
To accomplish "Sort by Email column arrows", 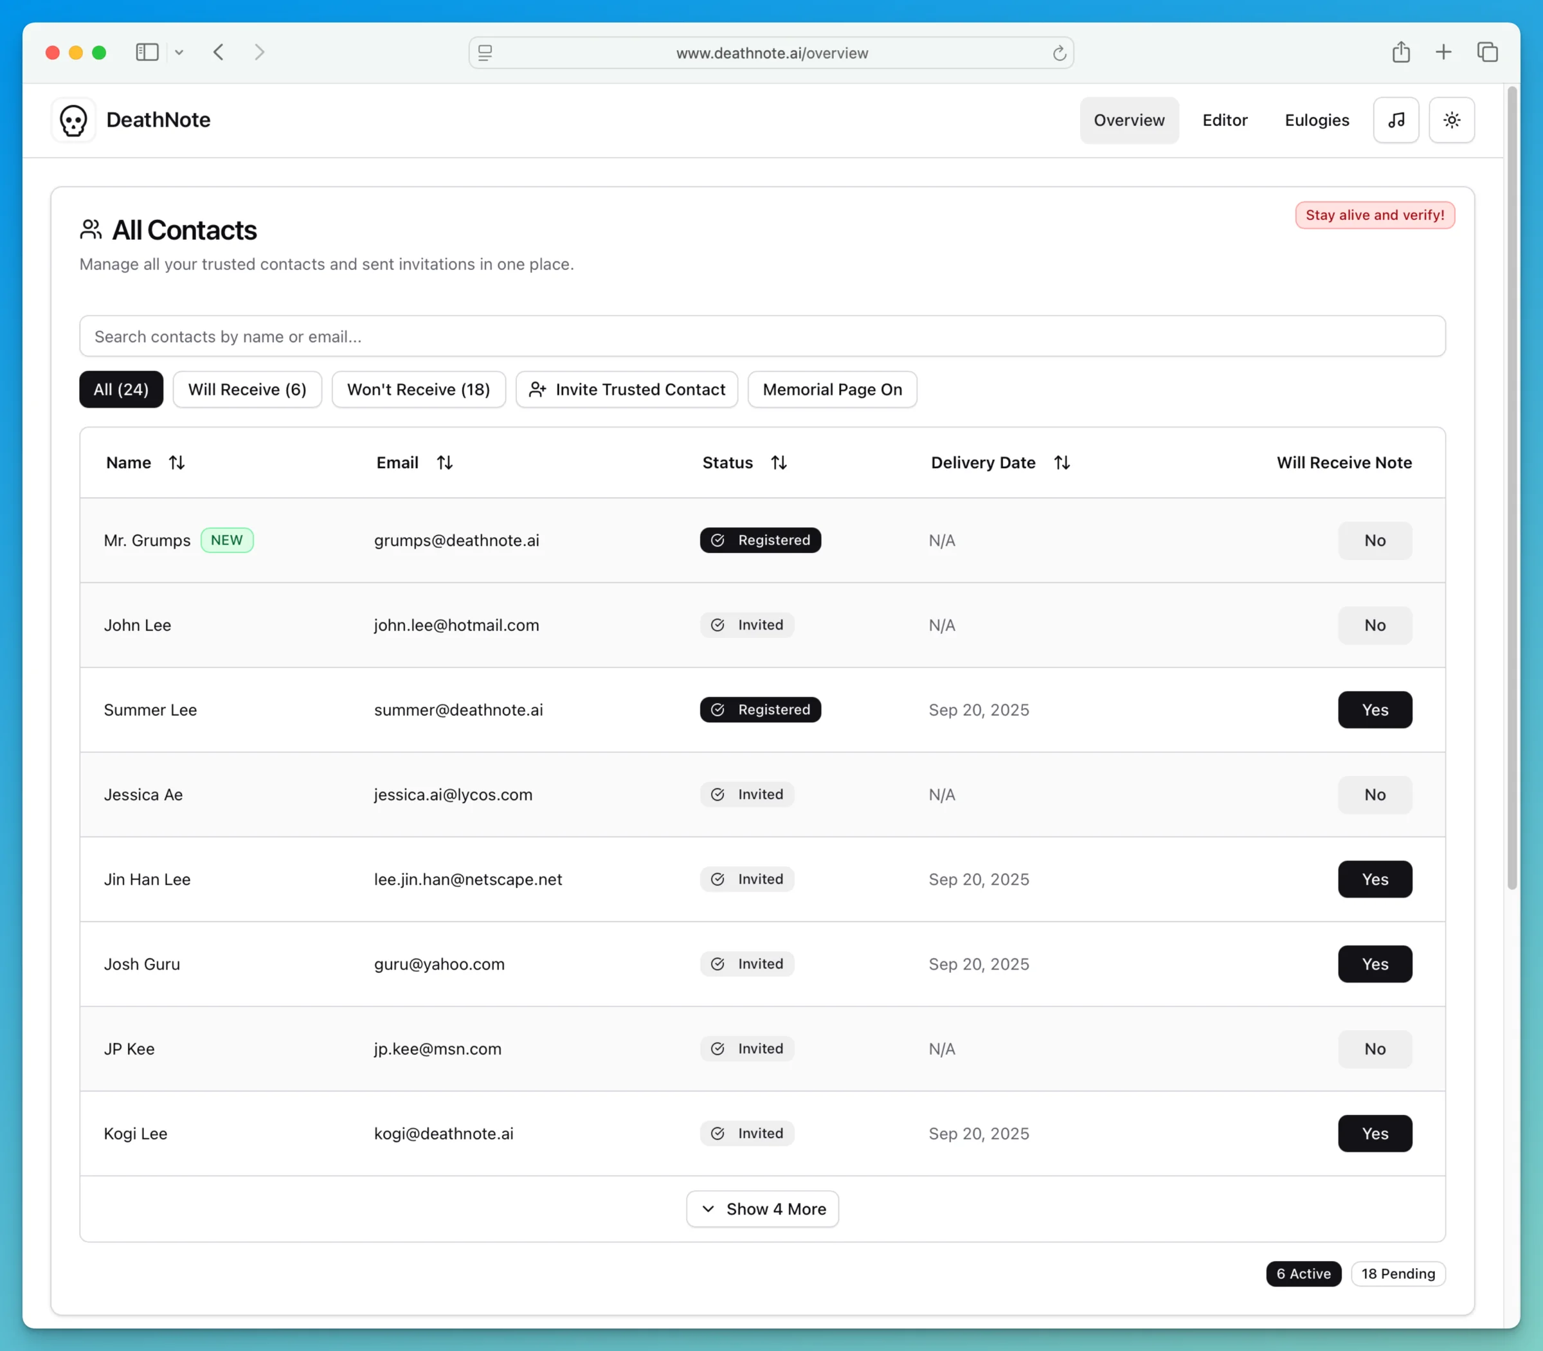I will [x=445, y=462].
